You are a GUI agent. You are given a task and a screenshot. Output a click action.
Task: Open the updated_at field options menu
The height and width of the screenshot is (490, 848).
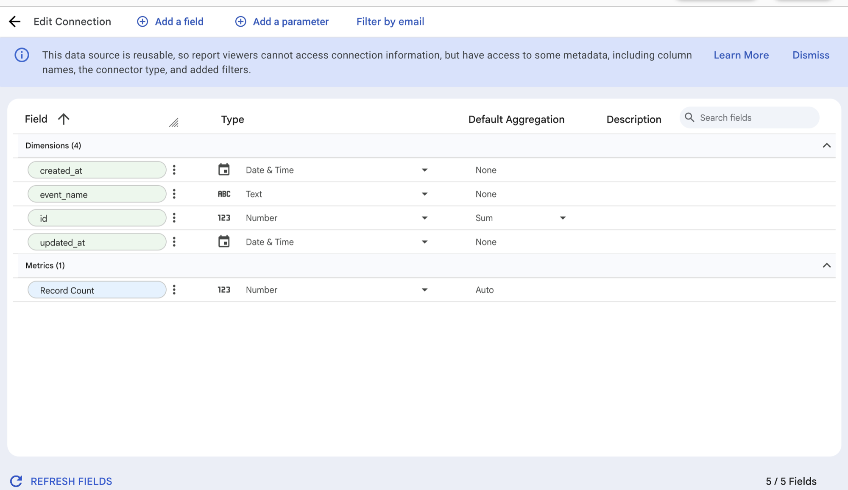174,242
